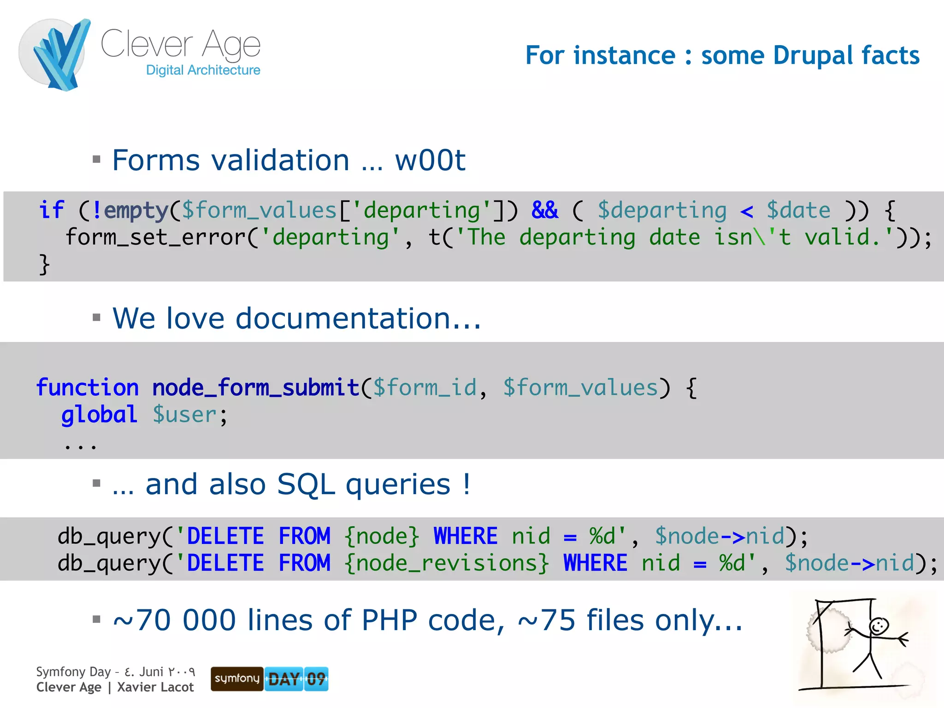Click the hangman stick figure drawing

click(856, 645)
